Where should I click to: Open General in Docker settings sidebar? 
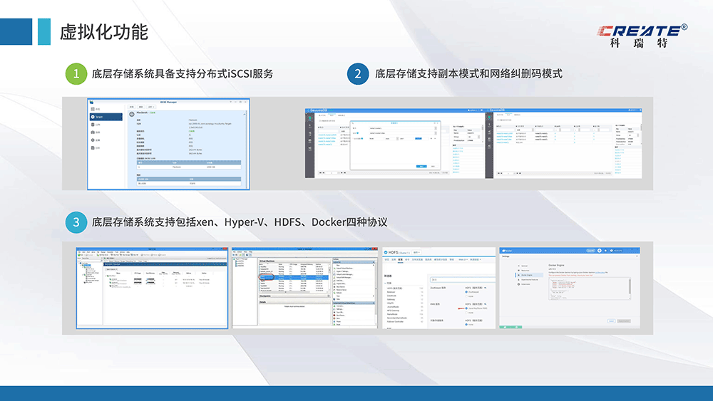tap(524, 266)
